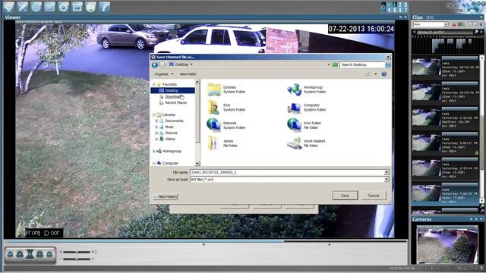Open the help icon in Blue Iris toolbar
Viewport: 486px width, 273px height.
pos(105,7)
